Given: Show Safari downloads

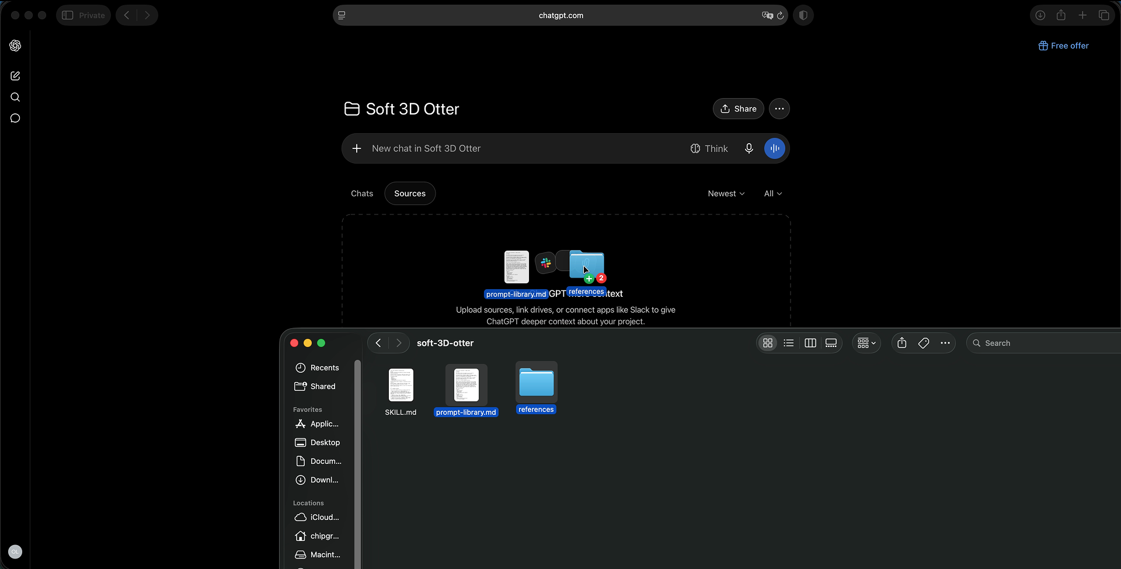Looking at the screenshot, I should 1040,15.
